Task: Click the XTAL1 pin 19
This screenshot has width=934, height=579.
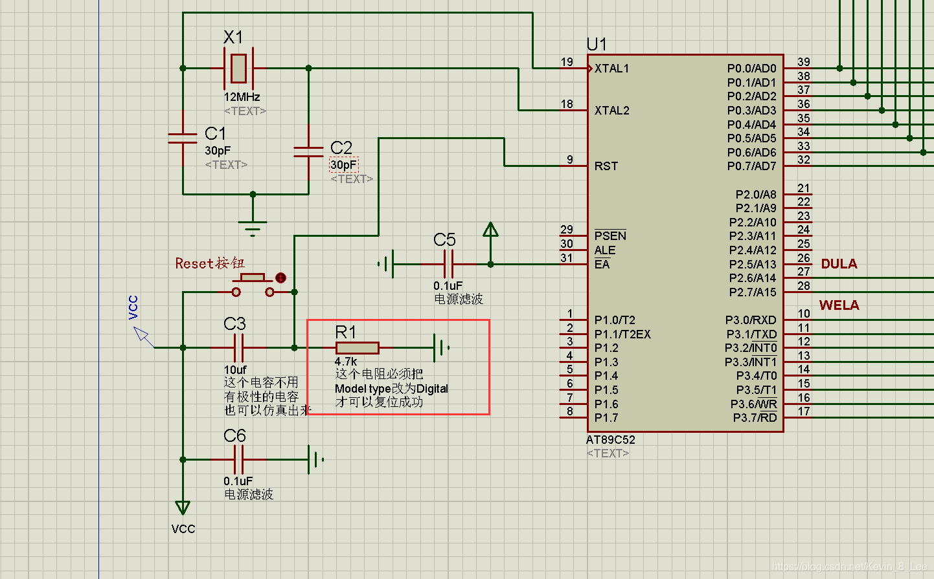Action: (x=573, y=68)
